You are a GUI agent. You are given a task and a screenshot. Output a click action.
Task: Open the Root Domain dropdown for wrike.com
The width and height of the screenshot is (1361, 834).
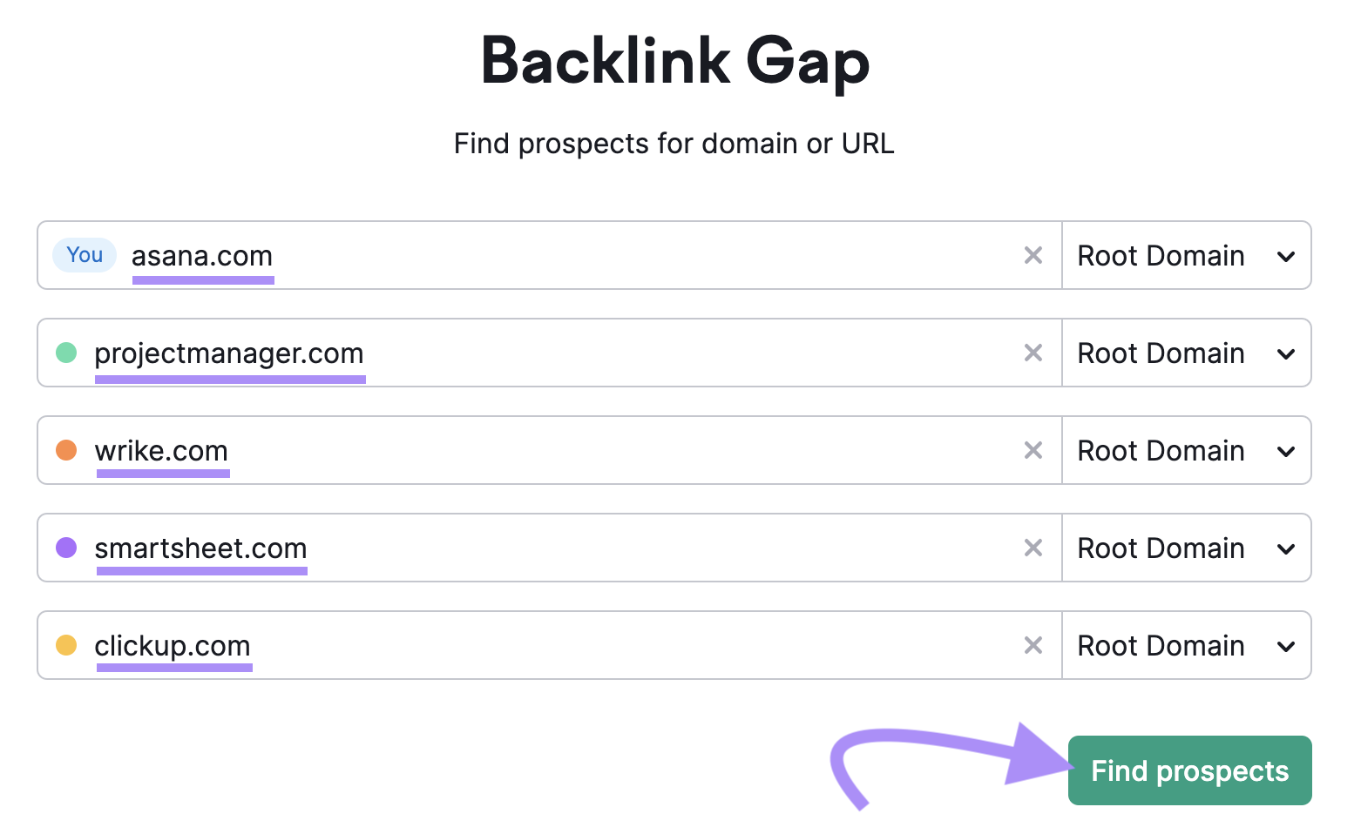1185,450
